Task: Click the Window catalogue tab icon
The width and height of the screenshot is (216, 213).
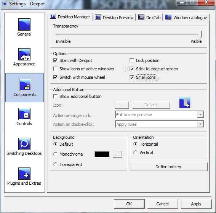Action: [168, 18]
